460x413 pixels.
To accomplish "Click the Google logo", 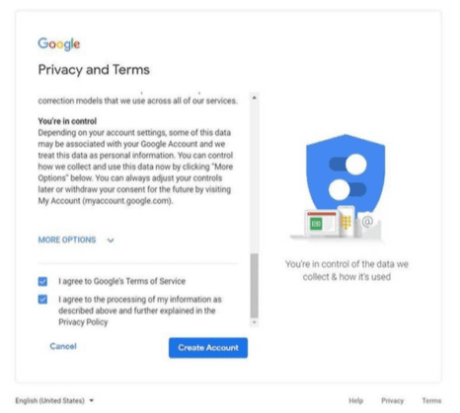I will point(59,44).
